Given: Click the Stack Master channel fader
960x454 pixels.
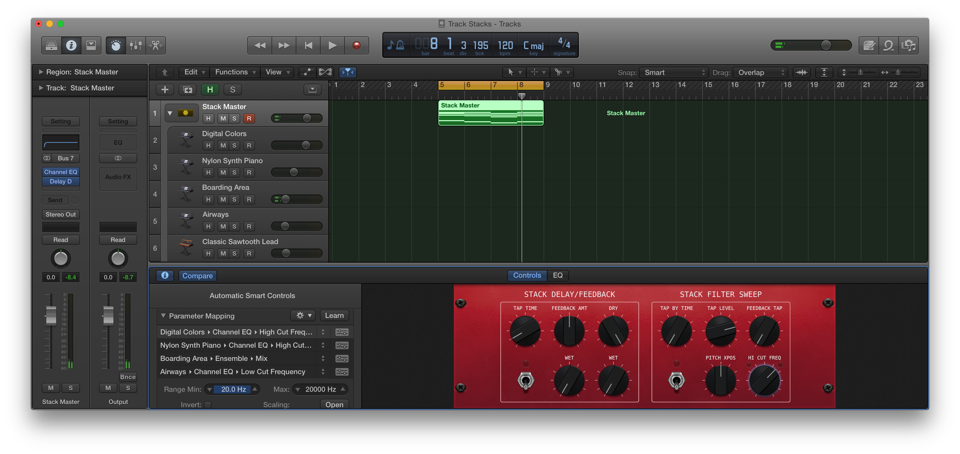Looking at the screenshot, I should pos(51,315).
